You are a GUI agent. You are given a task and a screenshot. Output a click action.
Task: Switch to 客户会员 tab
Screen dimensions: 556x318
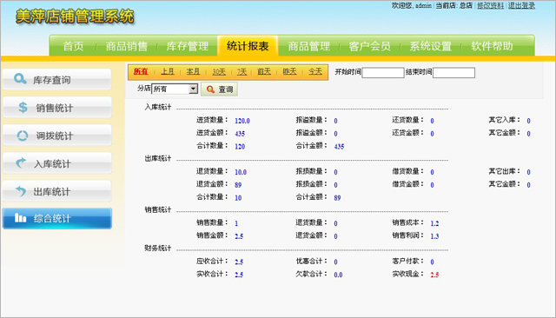tap(369, 46)
